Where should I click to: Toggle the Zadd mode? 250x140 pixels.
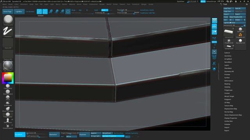click(96, 10)
